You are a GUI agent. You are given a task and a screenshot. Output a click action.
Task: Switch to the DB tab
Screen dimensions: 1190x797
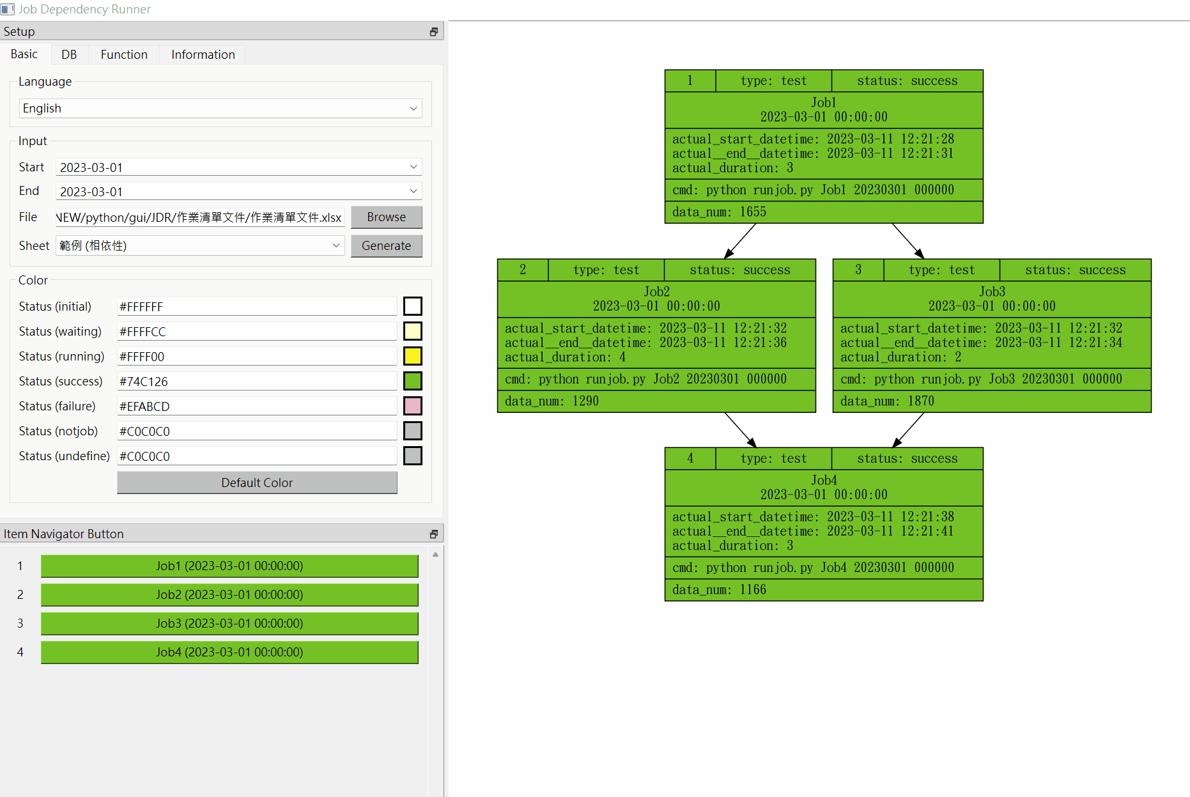[68, 54]
